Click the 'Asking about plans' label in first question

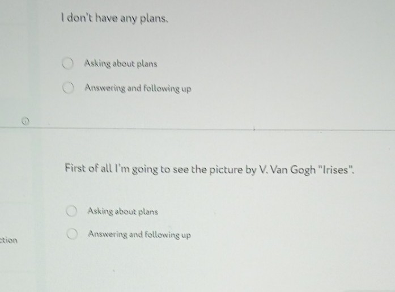(121, 64)
